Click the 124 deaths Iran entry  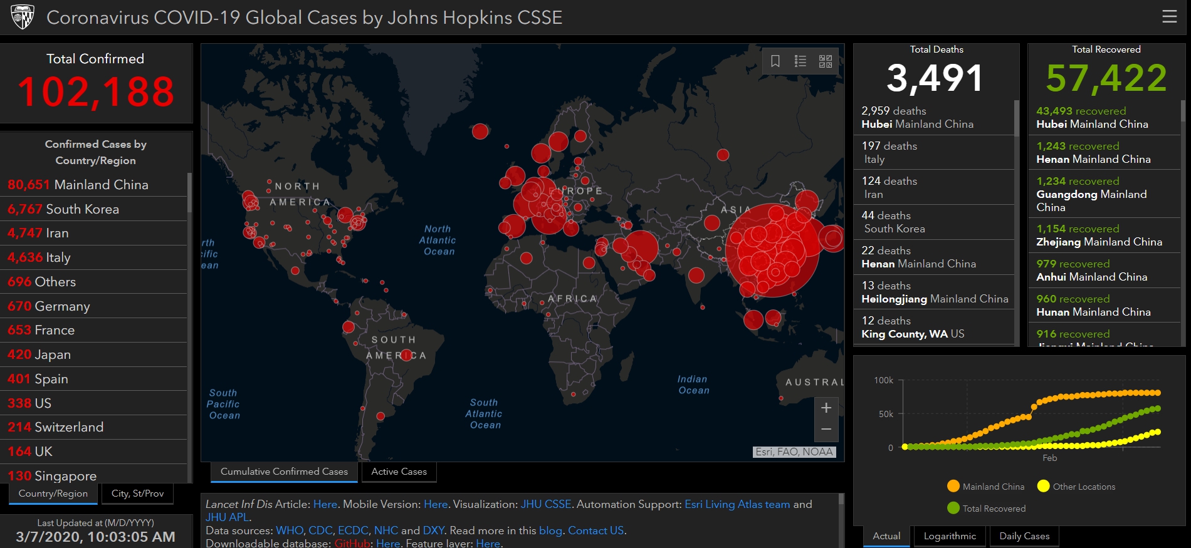click(x=934, y=187)
